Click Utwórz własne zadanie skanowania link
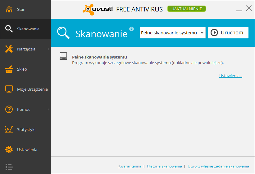The image size is (255, 174). coord(218,166)
